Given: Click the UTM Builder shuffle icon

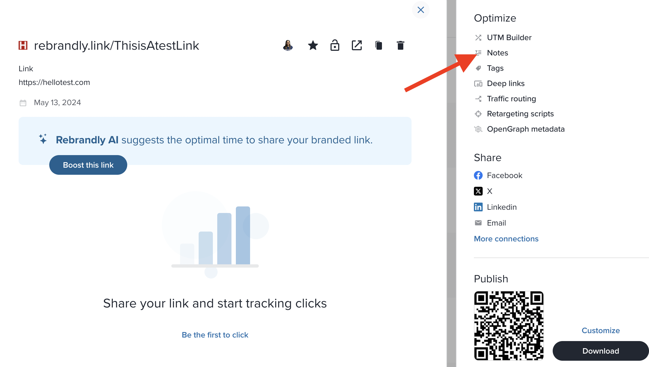Looking at the screenshot, I should coord(478,38).
